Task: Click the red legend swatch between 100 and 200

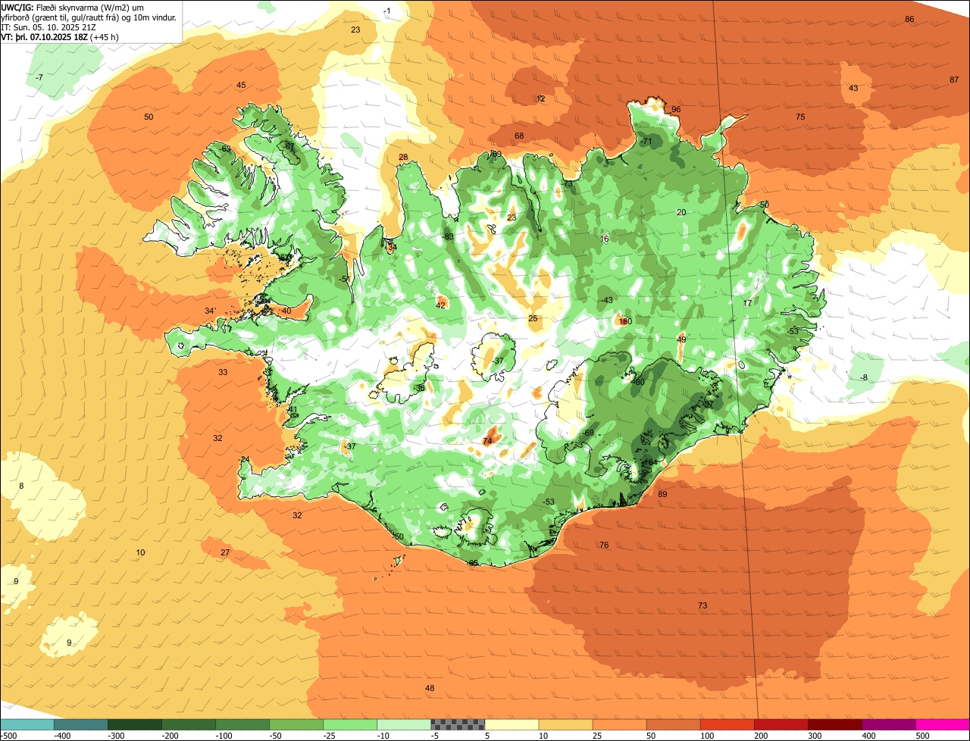Action: click(x=727, y=724)
